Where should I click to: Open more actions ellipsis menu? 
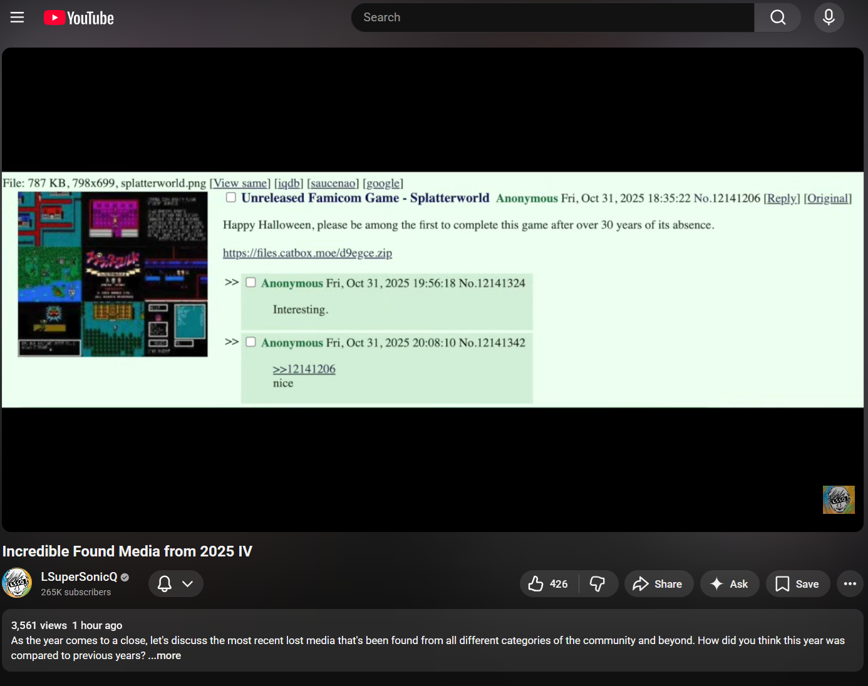tap(850, 584)
